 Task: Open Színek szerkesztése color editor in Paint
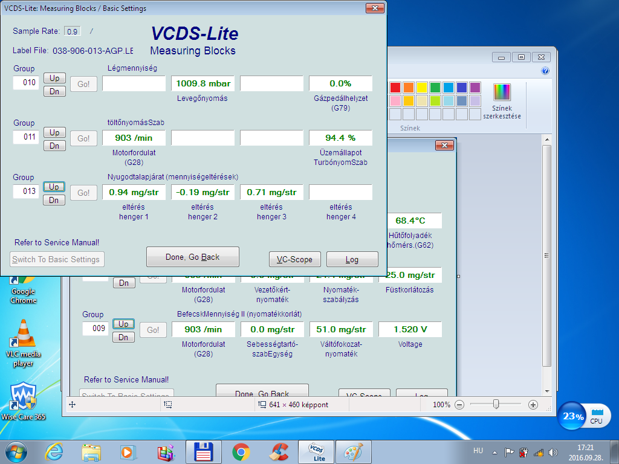coord(502,101)
